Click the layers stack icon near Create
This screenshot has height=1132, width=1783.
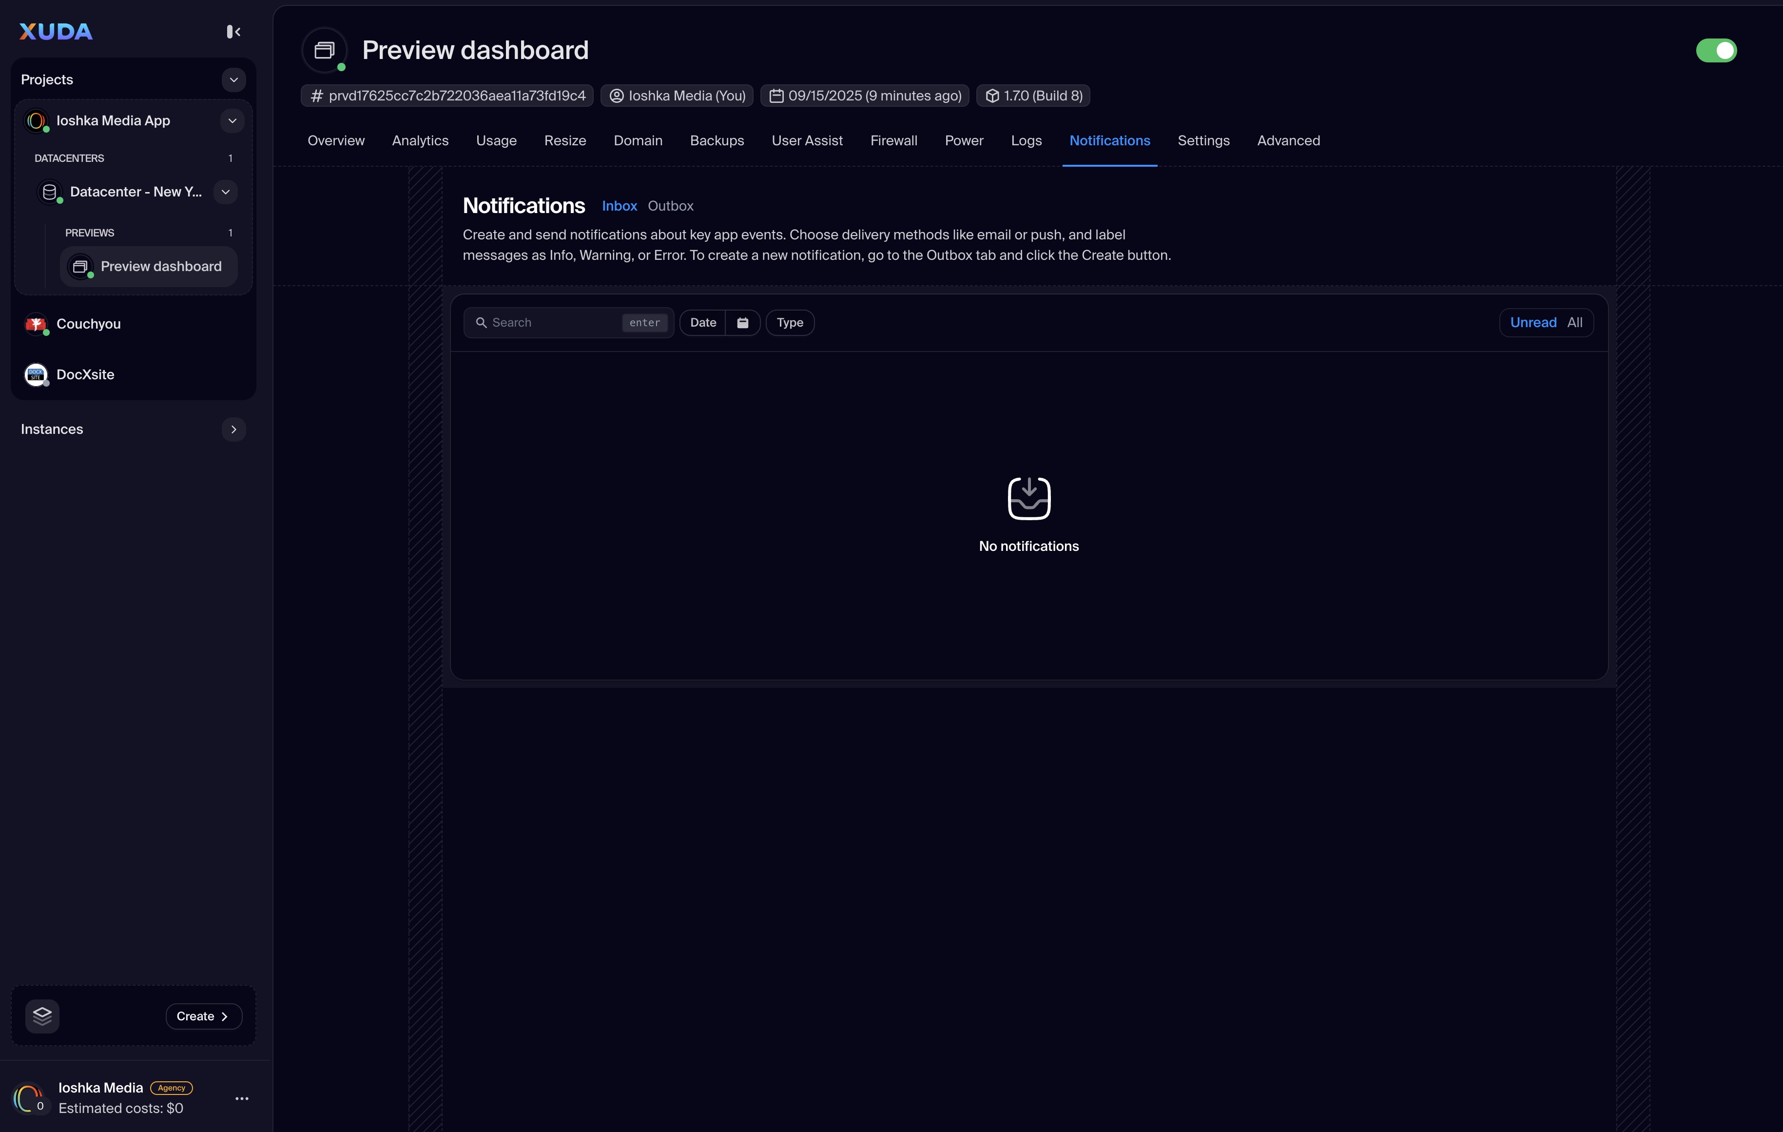[42, 1016]
